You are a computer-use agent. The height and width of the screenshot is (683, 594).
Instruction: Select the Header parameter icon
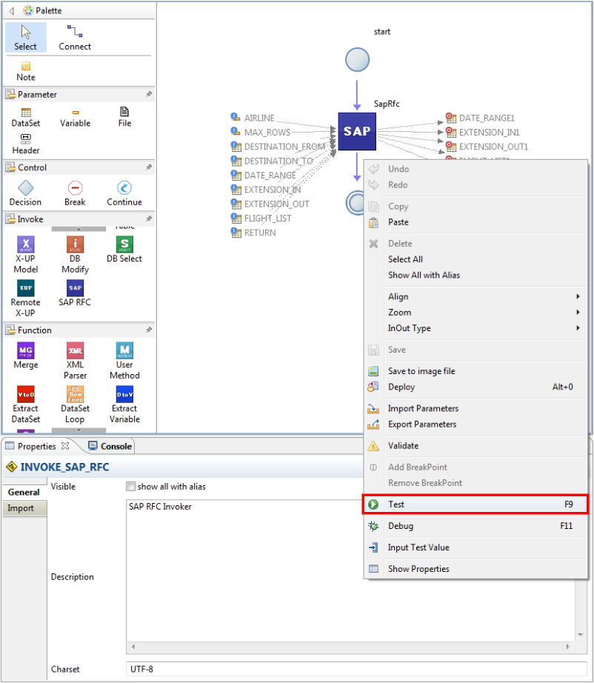click(26, 144)
